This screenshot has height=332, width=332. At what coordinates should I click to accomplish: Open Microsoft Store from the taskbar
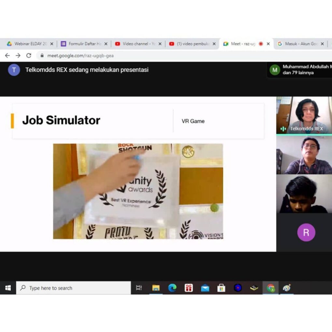click(x=221, y=288)
